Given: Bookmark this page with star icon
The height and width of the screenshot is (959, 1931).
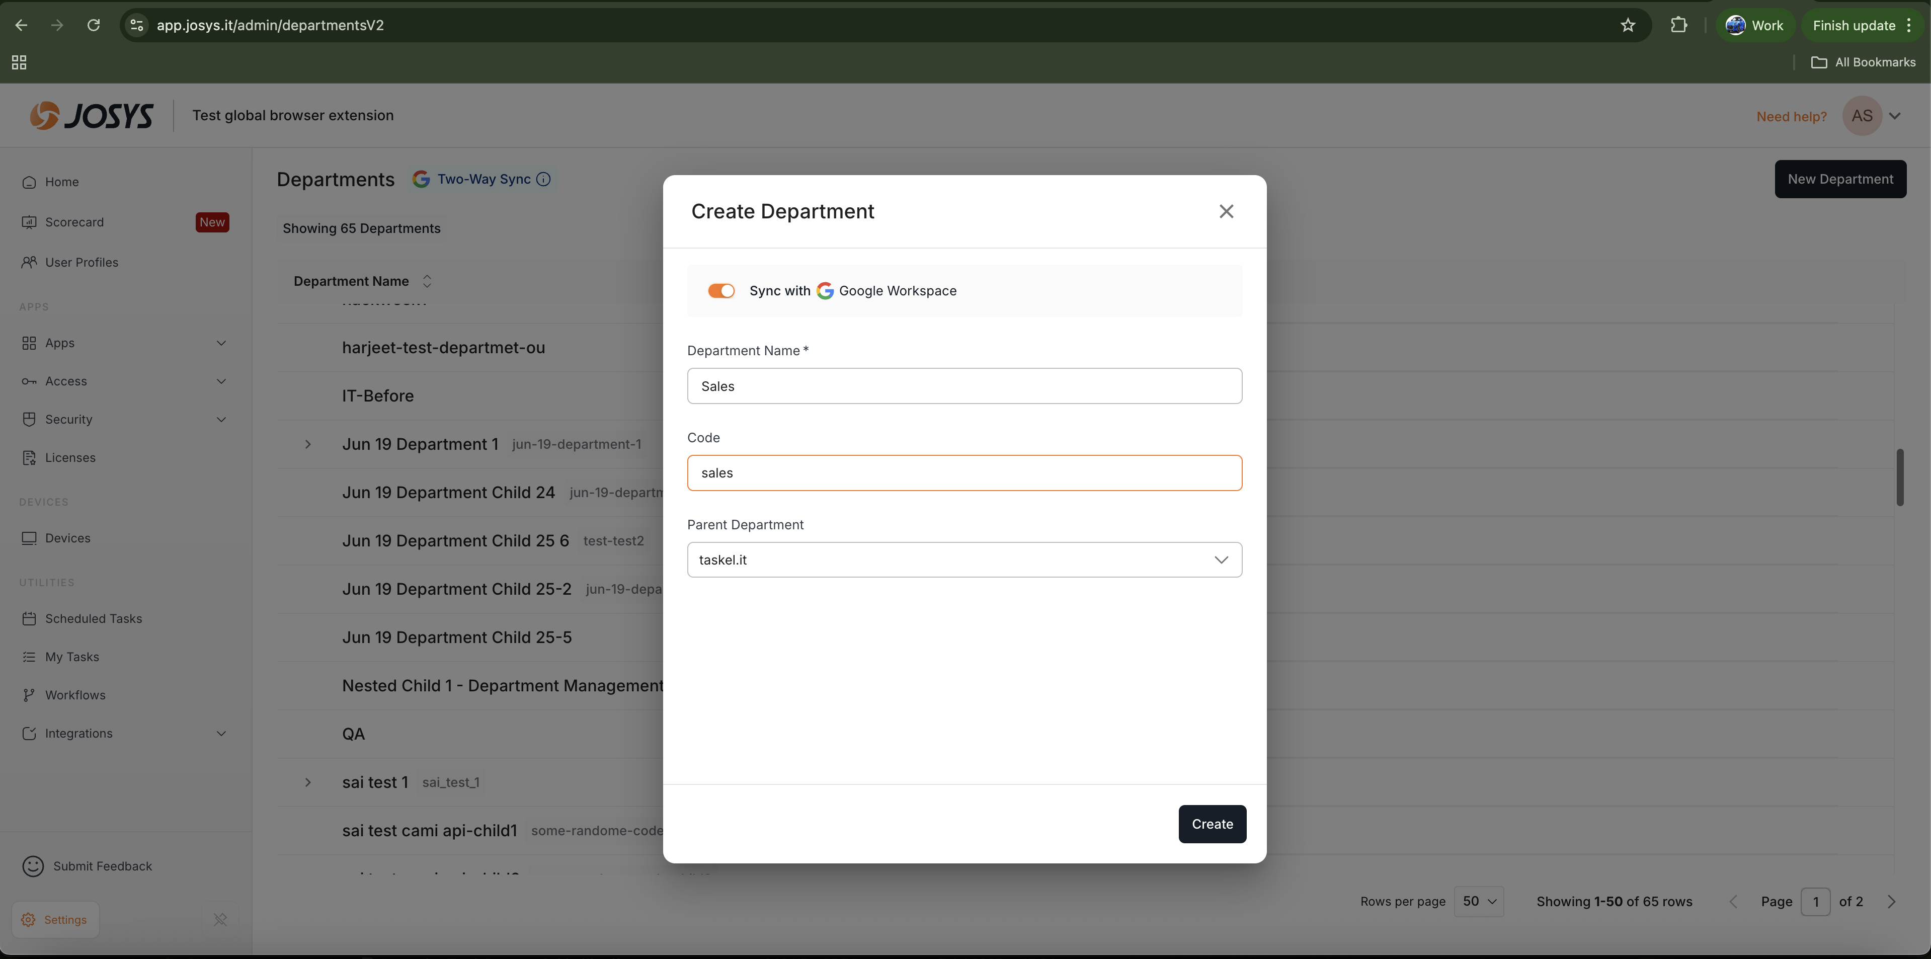Looking at the screenshot, I should [1628, 26].
